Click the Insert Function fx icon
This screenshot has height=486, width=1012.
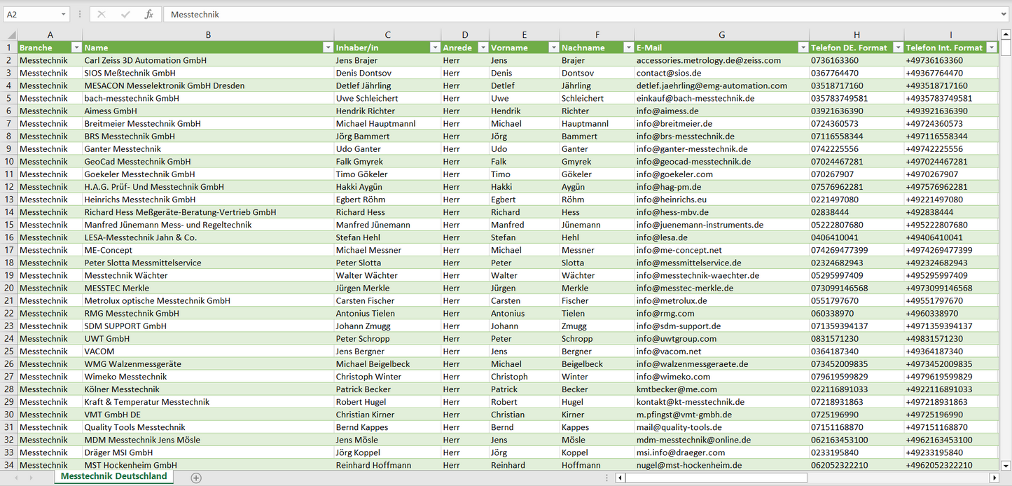[148, 14]
